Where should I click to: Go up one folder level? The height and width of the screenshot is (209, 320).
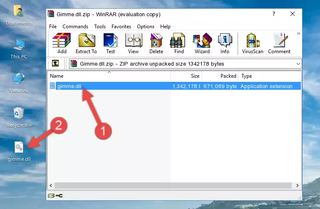55,63
